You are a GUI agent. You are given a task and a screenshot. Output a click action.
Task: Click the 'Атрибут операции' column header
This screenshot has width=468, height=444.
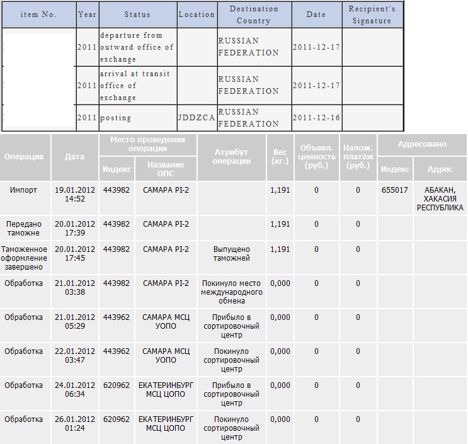(x=232, y=157)
